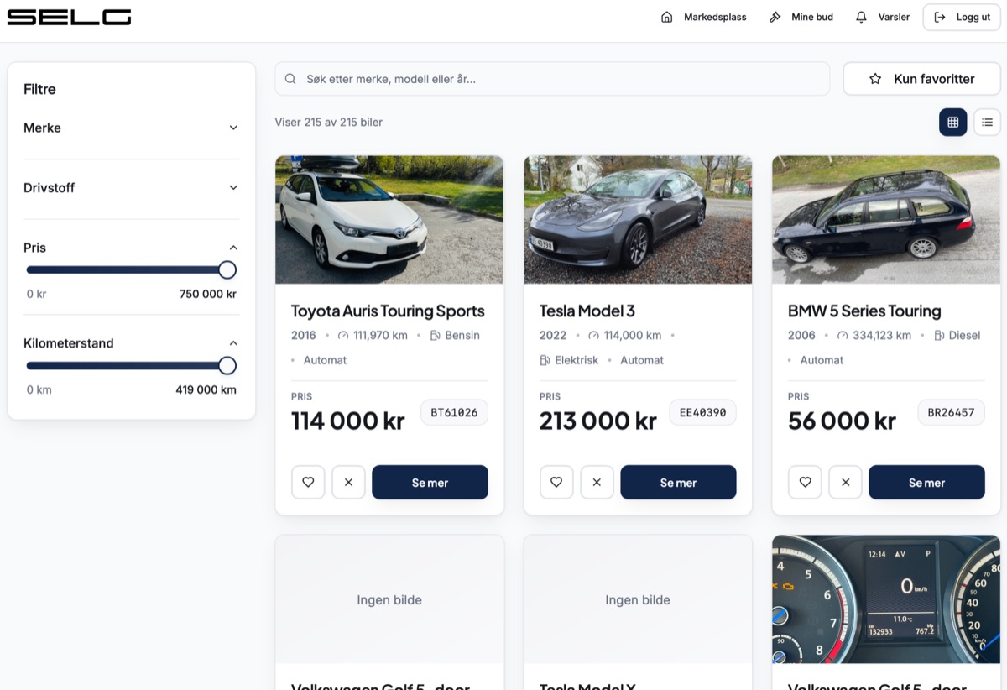Viewport: 1007px width, 690px height.
Task: Click the Filtre heading
Action: (x=39, y=89)
